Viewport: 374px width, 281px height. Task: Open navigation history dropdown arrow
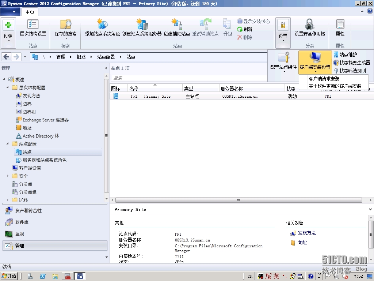coord(25,57)
